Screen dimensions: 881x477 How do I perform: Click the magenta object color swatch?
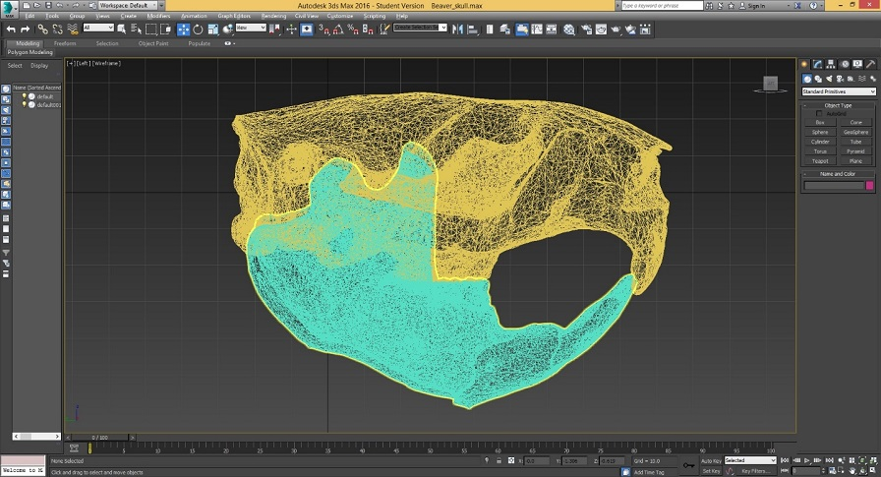[x=869, y=185]
